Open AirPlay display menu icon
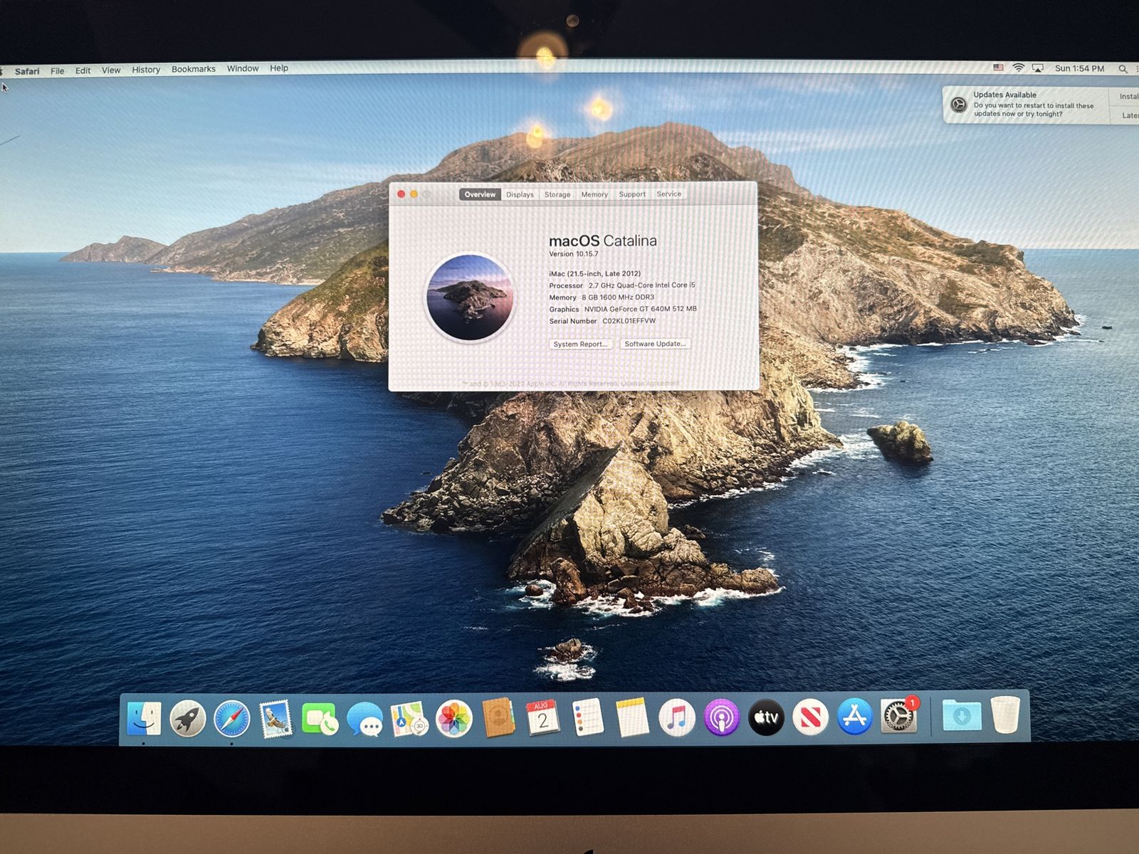The image size is (1139, 854). coord(1038,68)
